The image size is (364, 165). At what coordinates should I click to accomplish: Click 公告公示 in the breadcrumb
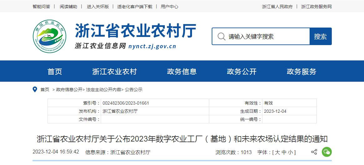[134, 90]
